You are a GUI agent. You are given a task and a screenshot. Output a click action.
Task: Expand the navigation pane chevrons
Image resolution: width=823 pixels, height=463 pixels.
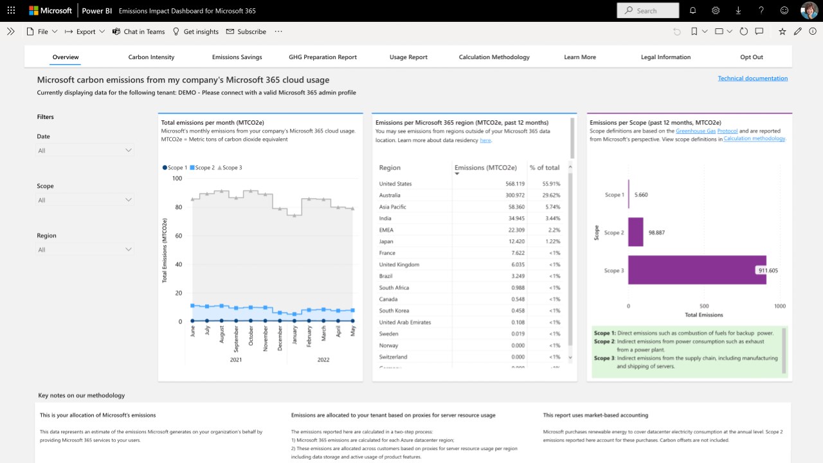tap(10, 31)
